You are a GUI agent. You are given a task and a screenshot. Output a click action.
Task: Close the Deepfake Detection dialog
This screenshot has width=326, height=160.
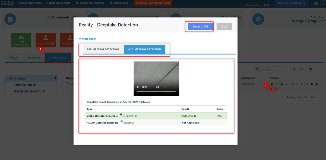[224, 26]
